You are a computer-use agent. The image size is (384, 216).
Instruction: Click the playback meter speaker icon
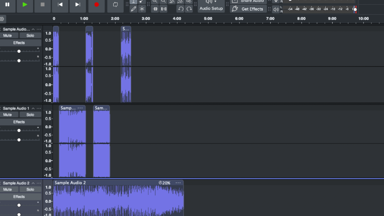[x=276, y=9]
